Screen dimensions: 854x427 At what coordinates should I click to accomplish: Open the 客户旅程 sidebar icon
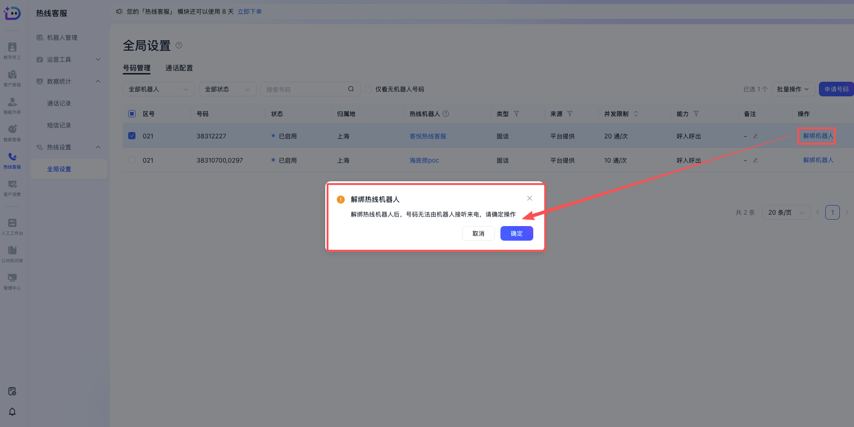tap(12, 78)
